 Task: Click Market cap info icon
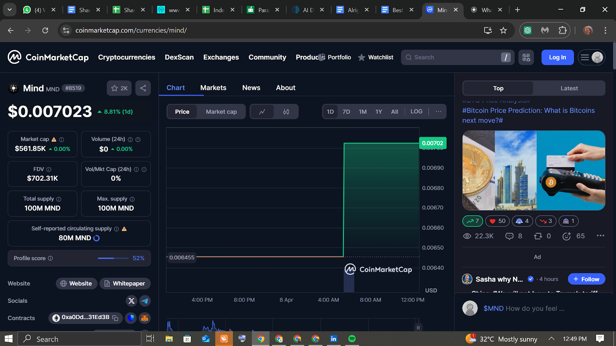(x=62, y=140)
